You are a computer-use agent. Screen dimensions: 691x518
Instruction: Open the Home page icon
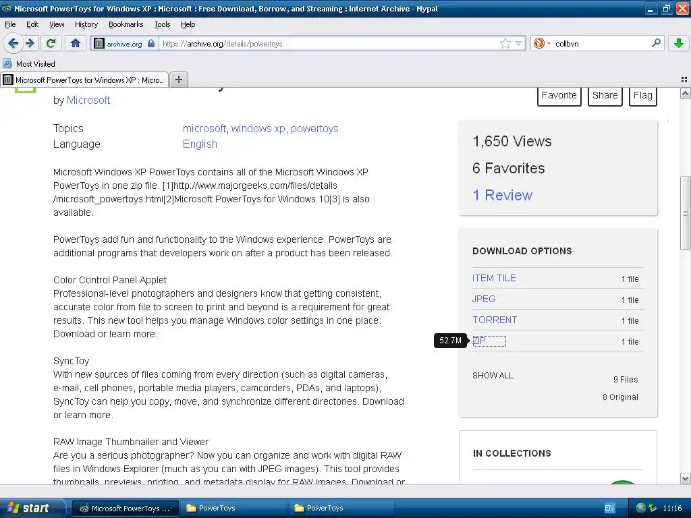pos(76,43)
